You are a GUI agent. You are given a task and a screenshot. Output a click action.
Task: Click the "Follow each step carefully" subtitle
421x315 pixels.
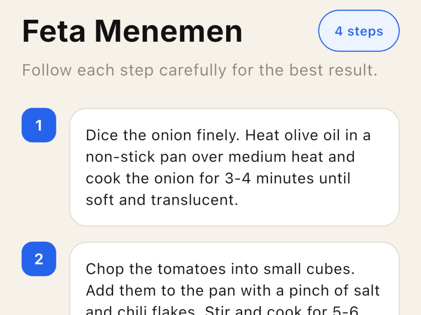click(200, 70)
